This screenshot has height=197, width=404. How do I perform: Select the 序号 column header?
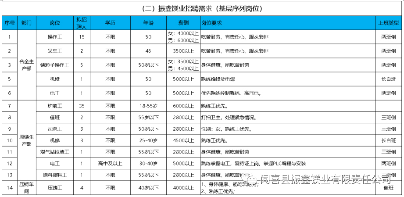[9, 22]
